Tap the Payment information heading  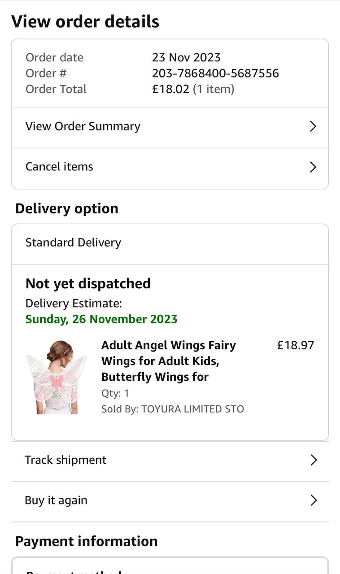pos(86,541)
